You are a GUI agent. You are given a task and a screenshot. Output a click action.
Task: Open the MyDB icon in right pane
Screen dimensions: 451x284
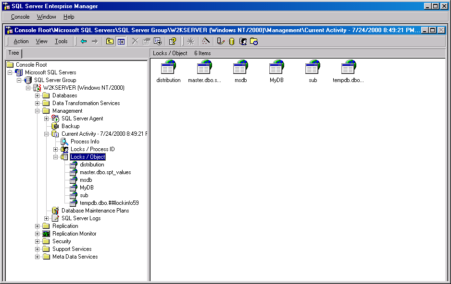point(276,68)
